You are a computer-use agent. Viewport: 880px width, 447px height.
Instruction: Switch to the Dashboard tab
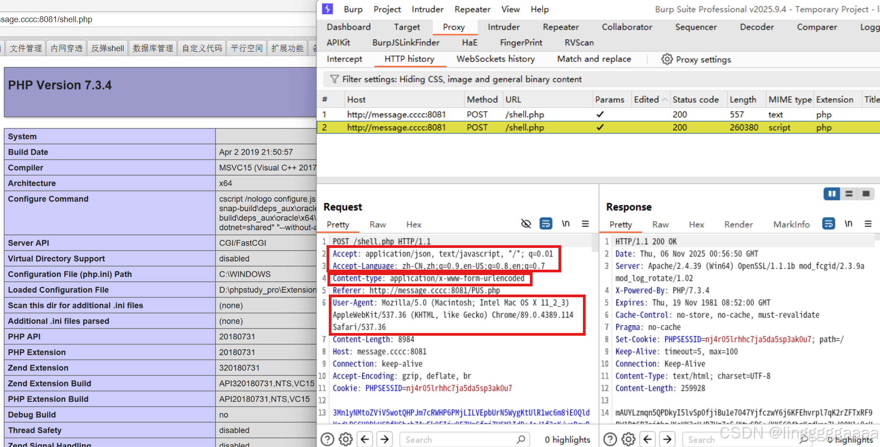coord(349,27)
